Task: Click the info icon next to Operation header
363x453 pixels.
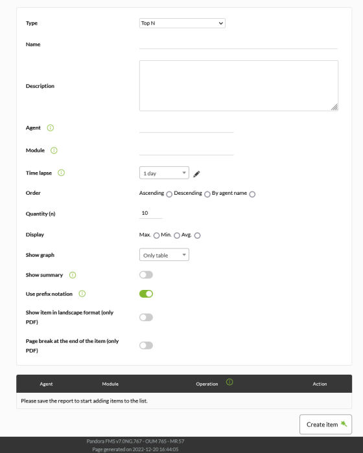Action: [229, 382]
